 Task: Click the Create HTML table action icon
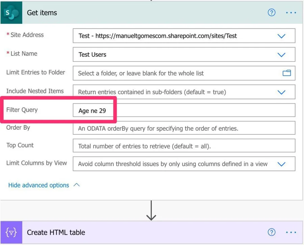(11, 232)
